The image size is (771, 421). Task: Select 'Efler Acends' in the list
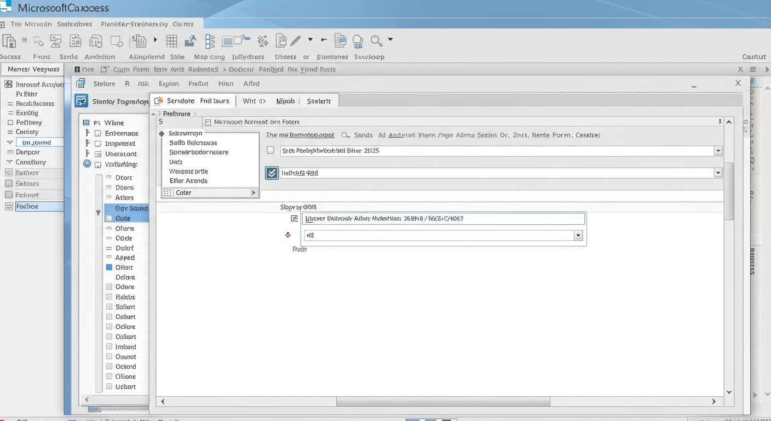(188, 181)
